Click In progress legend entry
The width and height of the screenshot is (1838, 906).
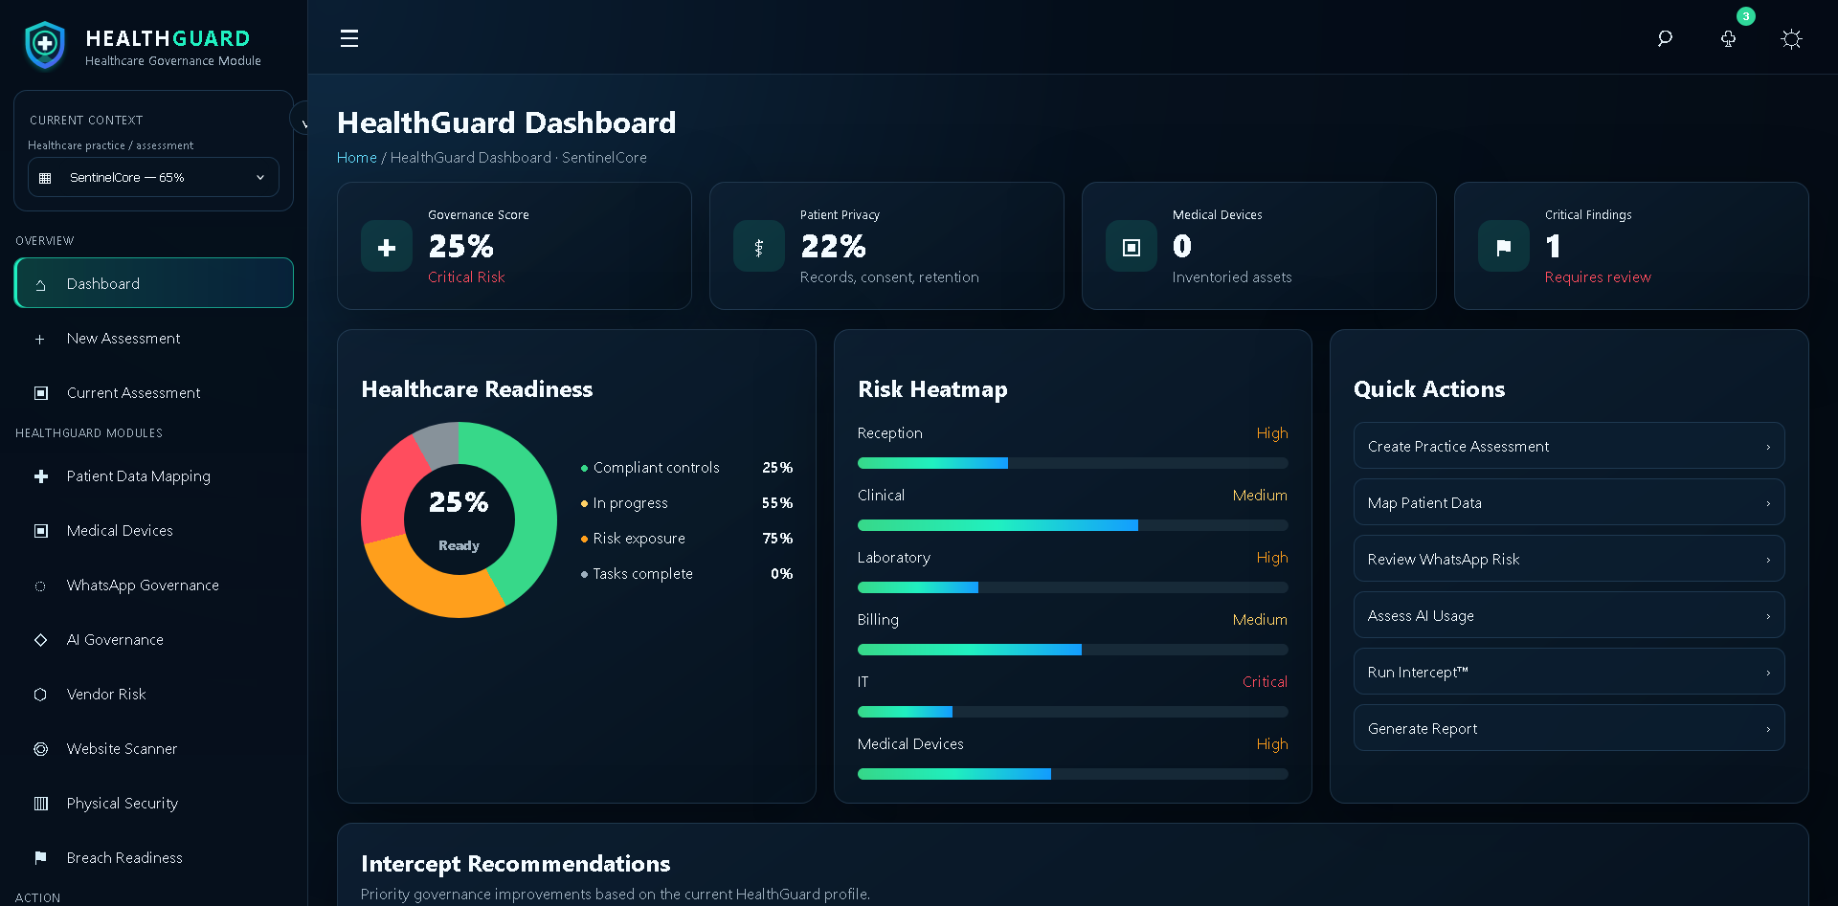(686, 503)
